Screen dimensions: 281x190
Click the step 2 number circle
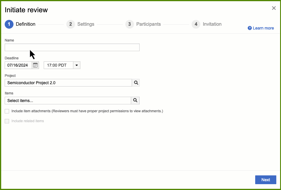pyautogui.click(x=70, y=24)
